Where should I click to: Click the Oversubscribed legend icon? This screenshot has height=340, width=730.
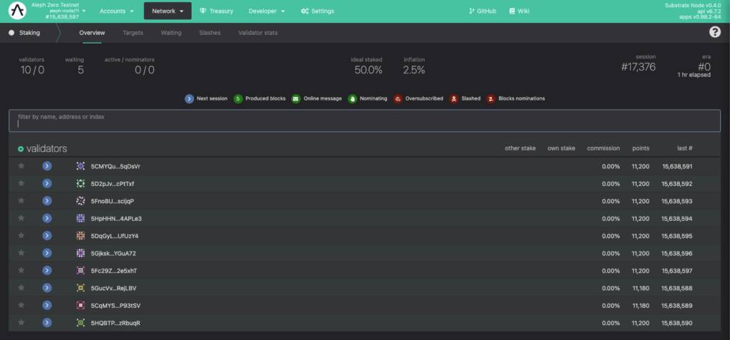pos(398,98)
